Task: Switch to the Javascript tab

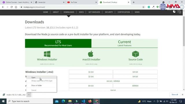Action: (49, 2)
